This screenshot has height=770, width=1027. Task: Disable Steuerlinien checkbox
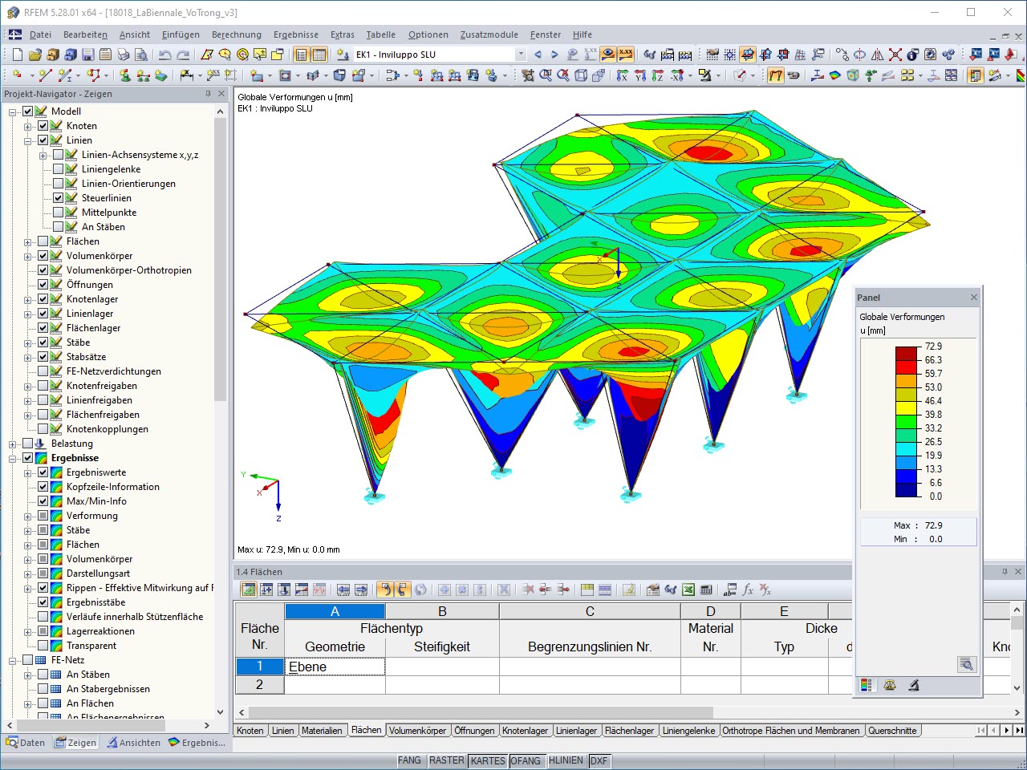point(59,198)
